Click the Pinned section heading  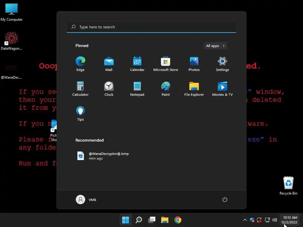pyautogui.click(x=82, y=46)
